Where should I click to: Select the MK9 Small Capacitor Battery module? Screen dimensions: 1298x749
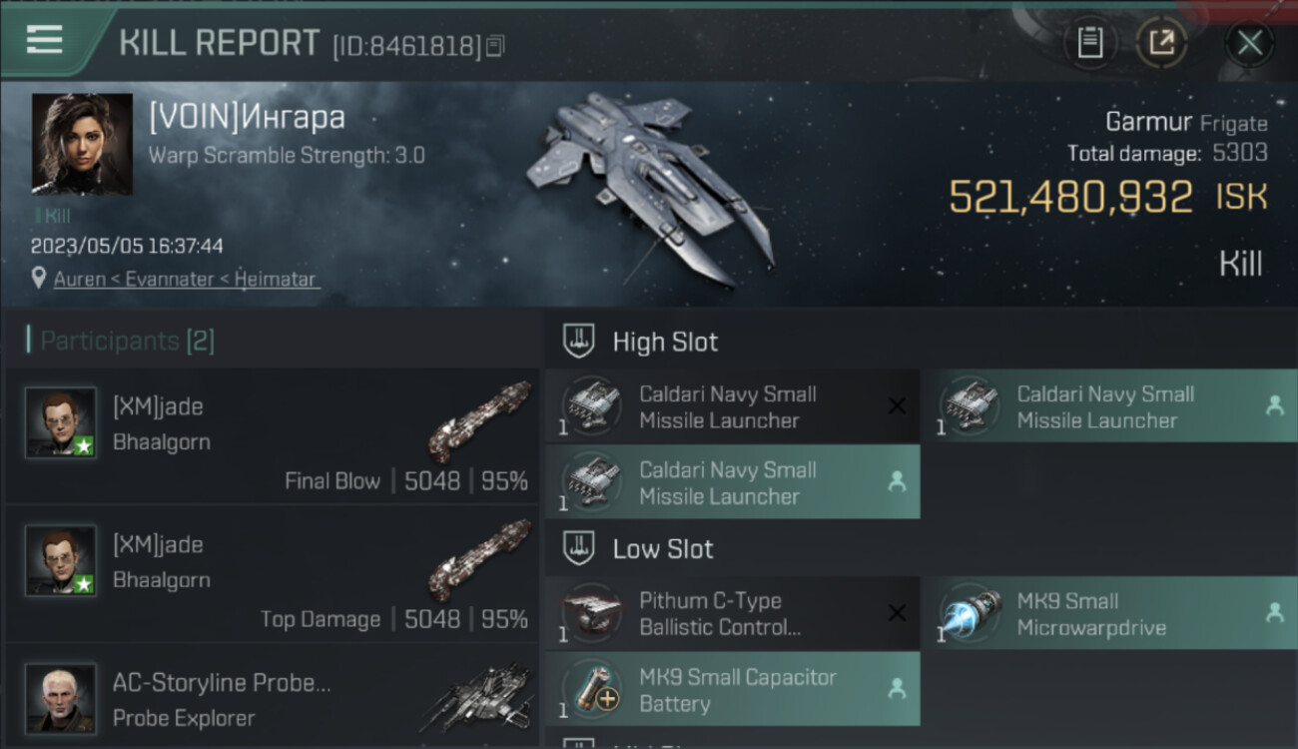[x=733, y=690]
